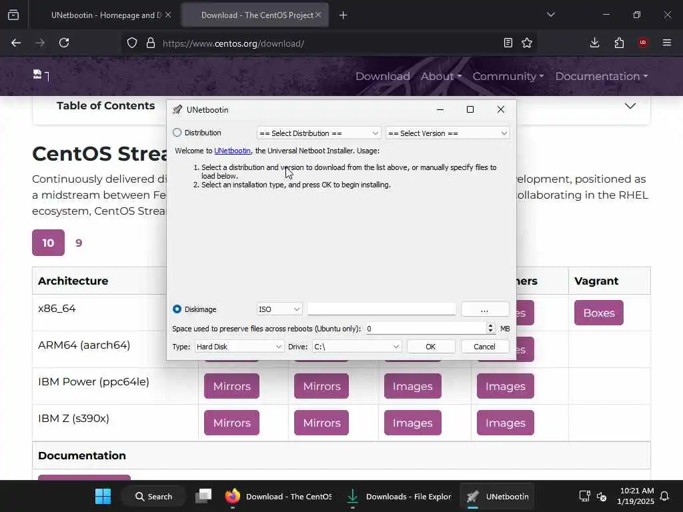Viewport: 683px width, 512px height.
Task: Select CentOS Stream version 9 tab
Action: click(79, 243)
